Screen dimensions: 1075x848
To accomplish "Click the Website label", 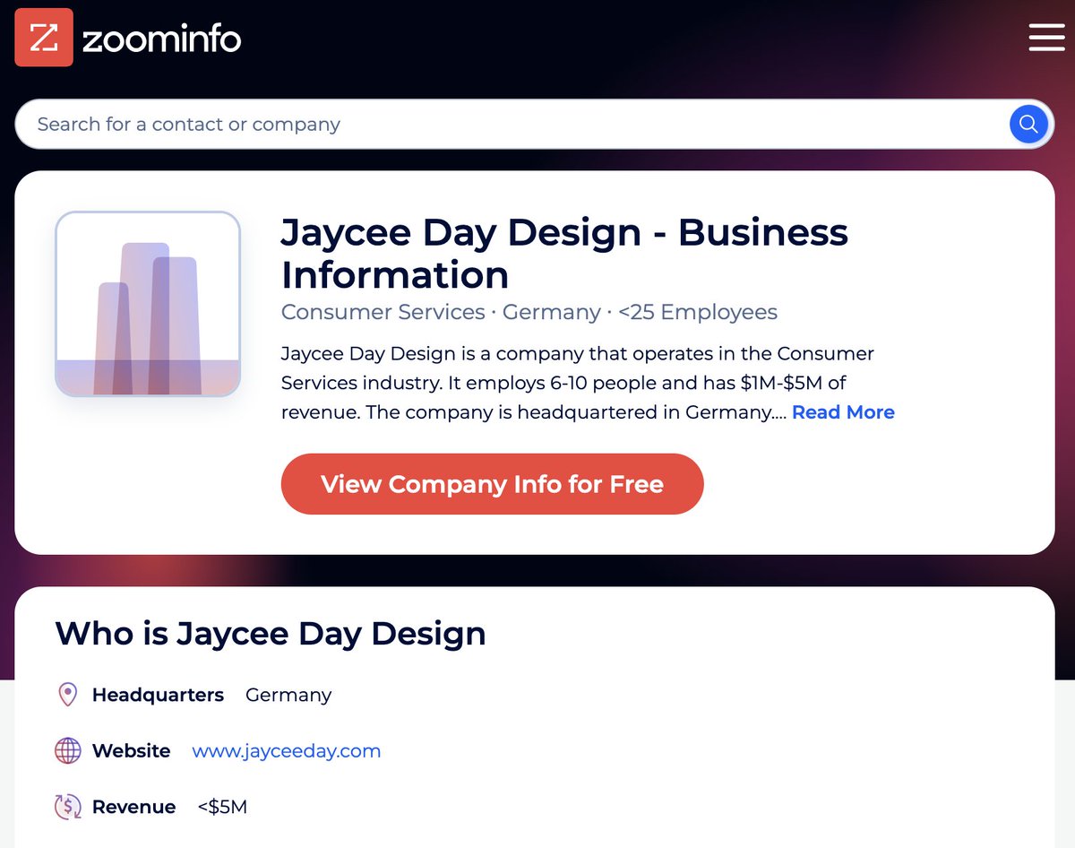I will click(x=131, y=750).
